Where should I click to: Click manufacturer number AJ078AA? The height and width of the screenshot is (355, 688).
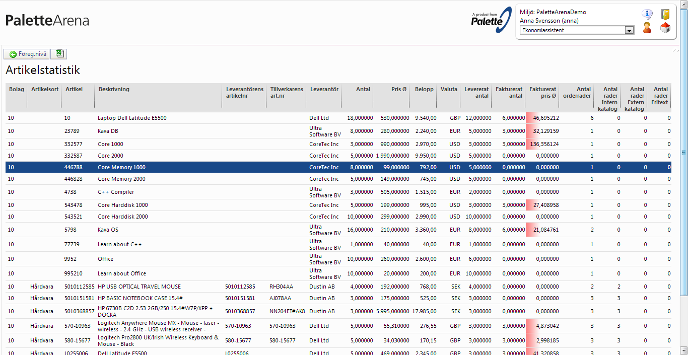(281, 298)
